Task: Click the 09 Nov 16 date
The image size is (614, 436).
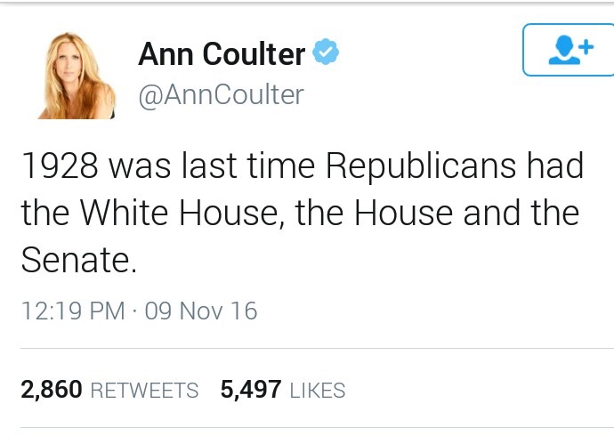Action: click(201, 311)
